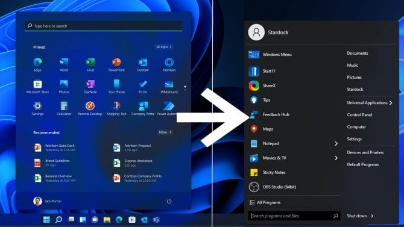Click the Stardock user avatar
The image size is (404, 227).
tap(256, 33)
